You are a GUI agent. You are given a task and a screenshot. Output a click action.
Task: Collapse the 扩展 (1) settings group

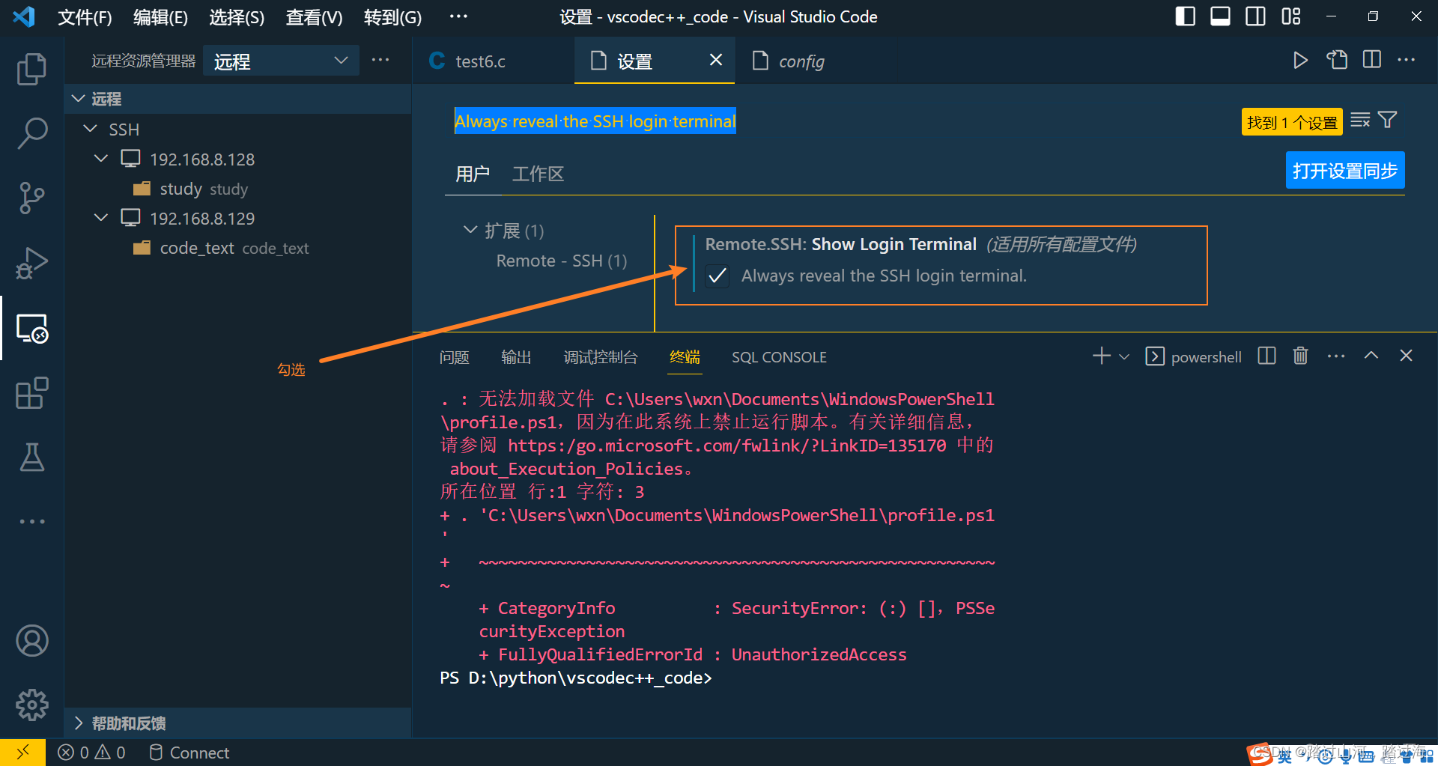tap(470, 230)
